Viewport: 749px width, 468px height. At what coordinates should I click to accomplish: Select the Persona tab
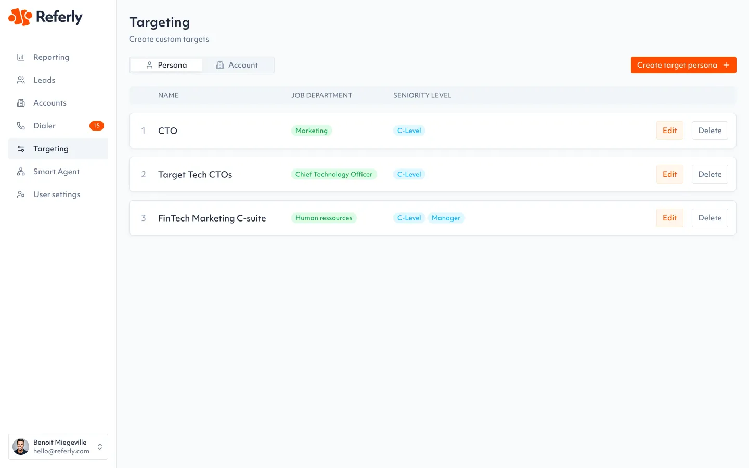tap(166, 65)
